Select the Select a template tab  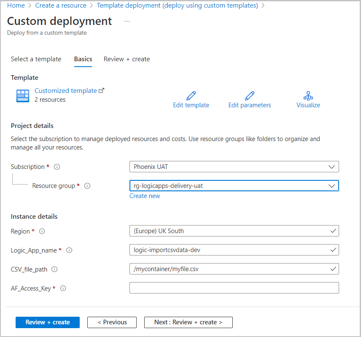tap(36, 59)
